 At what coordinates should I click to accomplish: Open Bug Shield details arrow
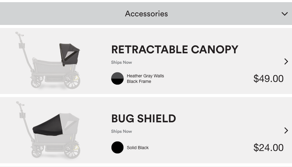pos(286,130)
